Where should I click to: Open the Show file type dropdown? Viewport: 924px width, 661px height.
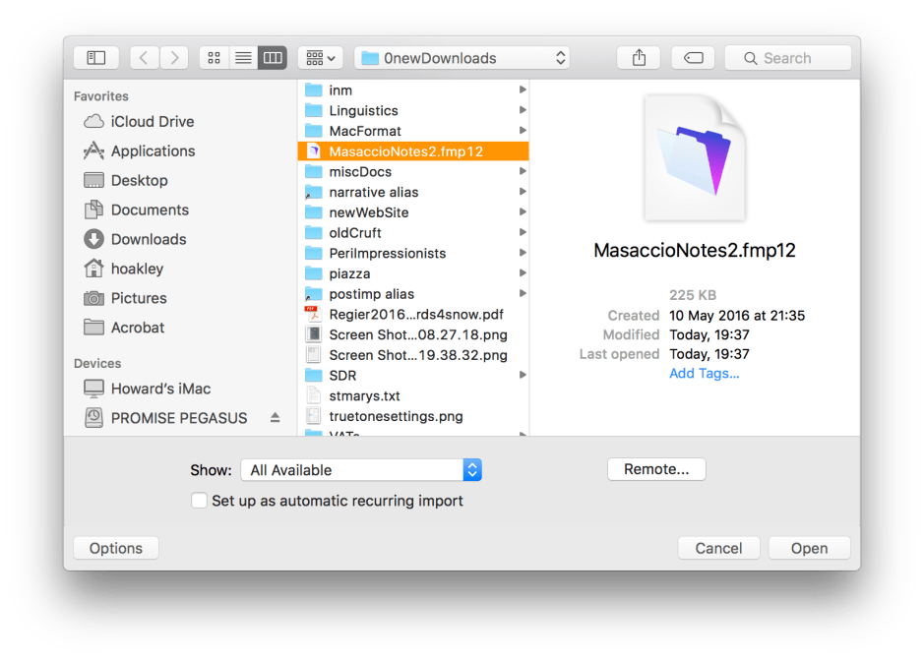tap(361, 470)
